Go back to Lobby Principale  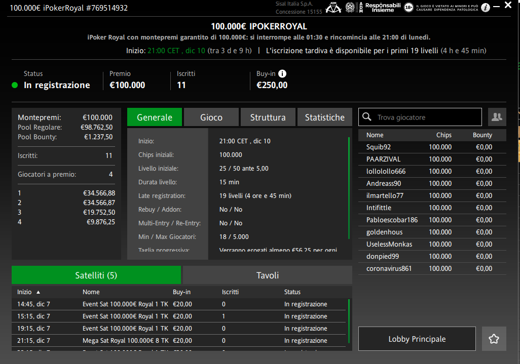pyautogui.click(x=417, y=339)
